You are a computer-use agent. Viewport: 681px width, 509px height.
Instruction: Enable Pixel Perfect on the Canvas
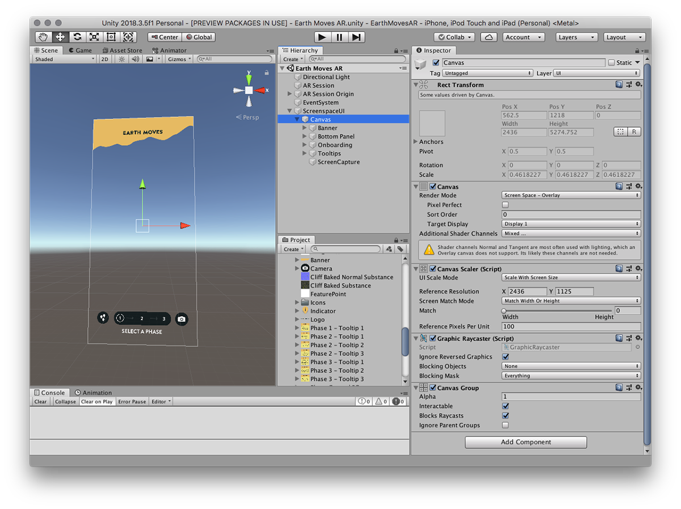(x=505, y=205)
